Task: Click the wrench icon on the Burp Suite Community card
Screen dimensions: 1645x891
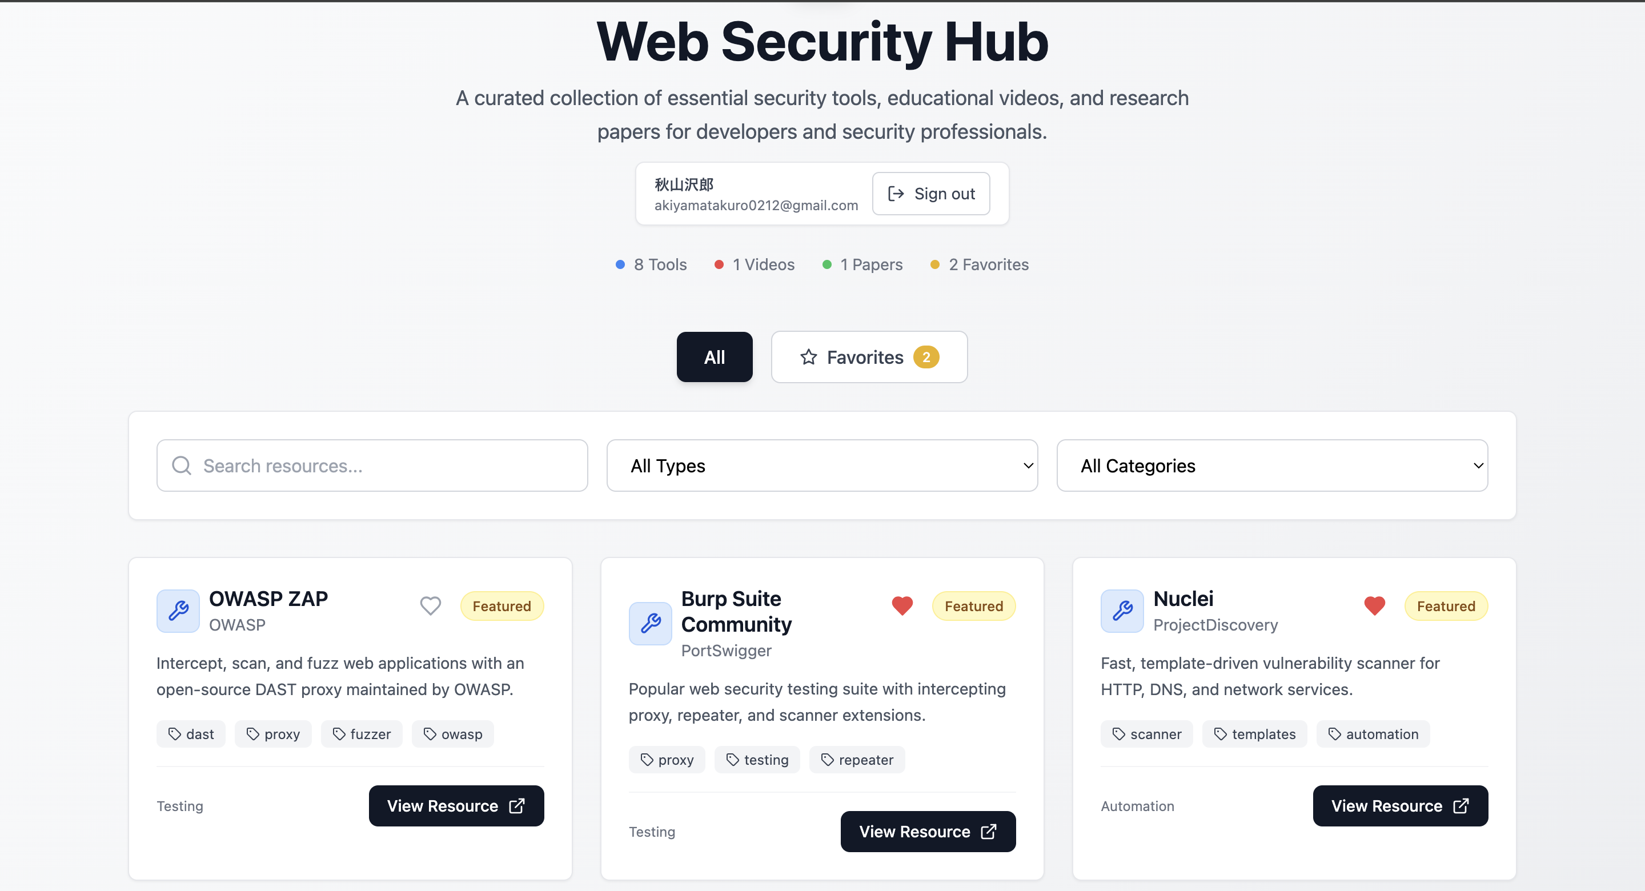Action: click(649, 623)
